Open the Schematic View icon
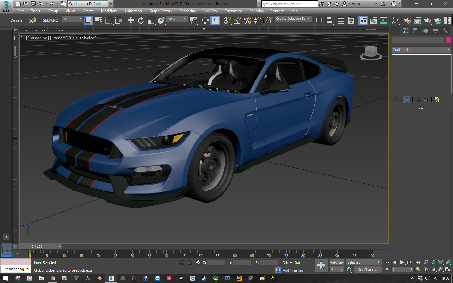The height and width of the screenshot is (283, 453). click(x=383, y=20)
